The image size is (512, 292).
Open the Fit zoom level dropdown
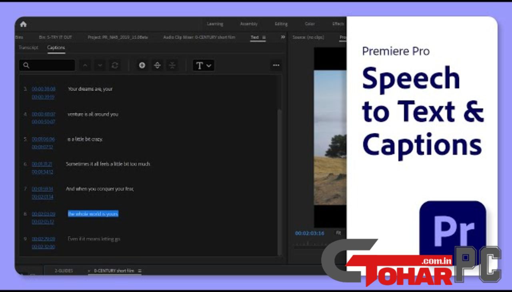(x=338, y=233)
